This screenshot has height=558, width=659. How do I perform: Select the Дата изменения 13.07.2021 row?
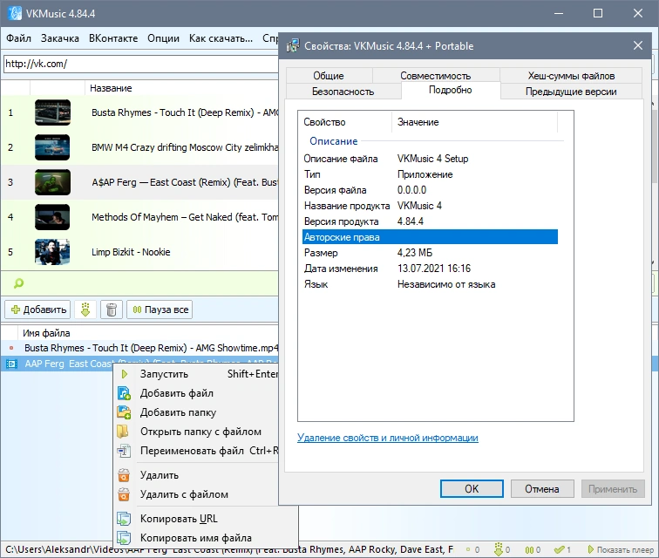[430, 269]
